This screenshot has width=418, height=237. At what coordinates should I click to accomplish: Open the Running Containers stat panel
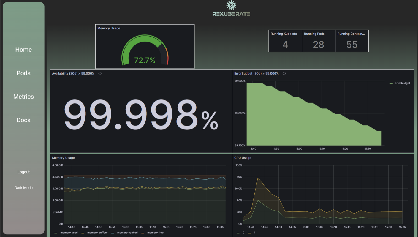coord(352,41)
